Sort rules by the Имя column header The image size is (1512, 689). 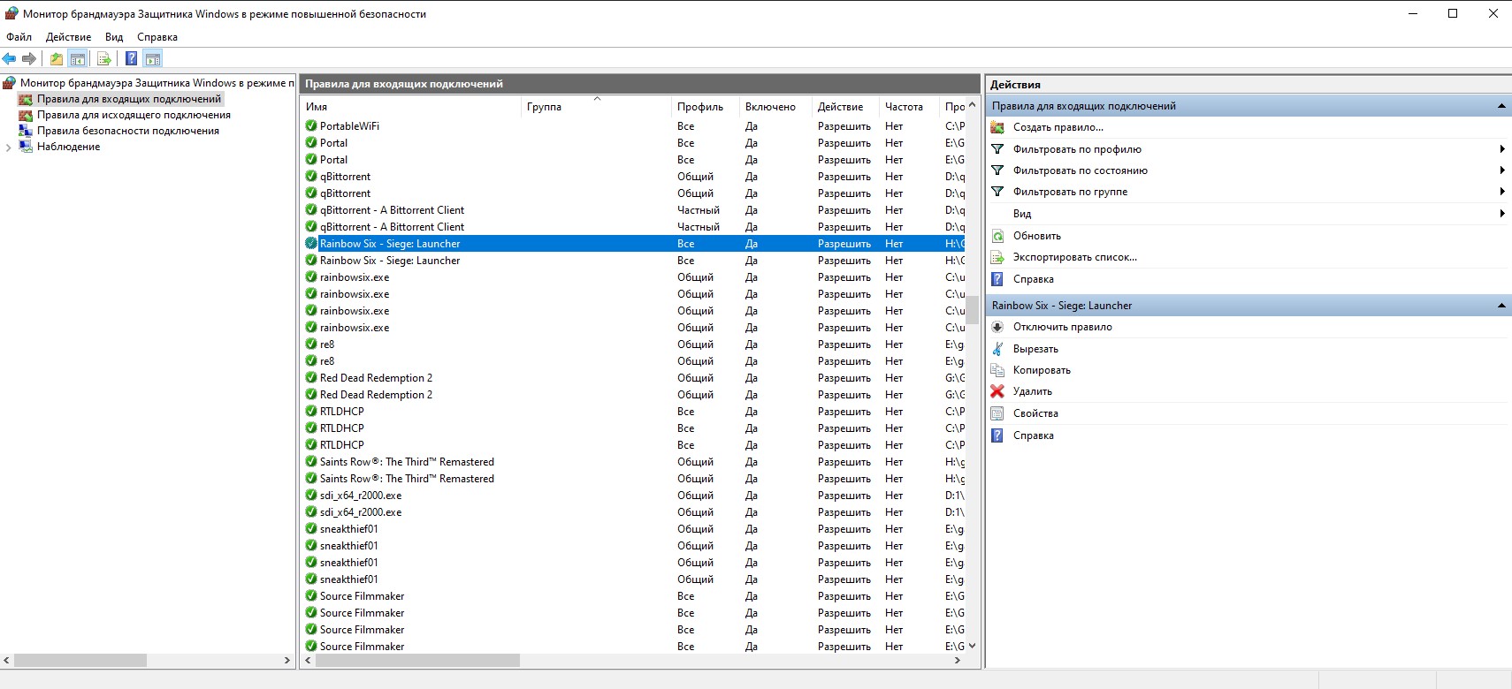click(x=410, y=107)
